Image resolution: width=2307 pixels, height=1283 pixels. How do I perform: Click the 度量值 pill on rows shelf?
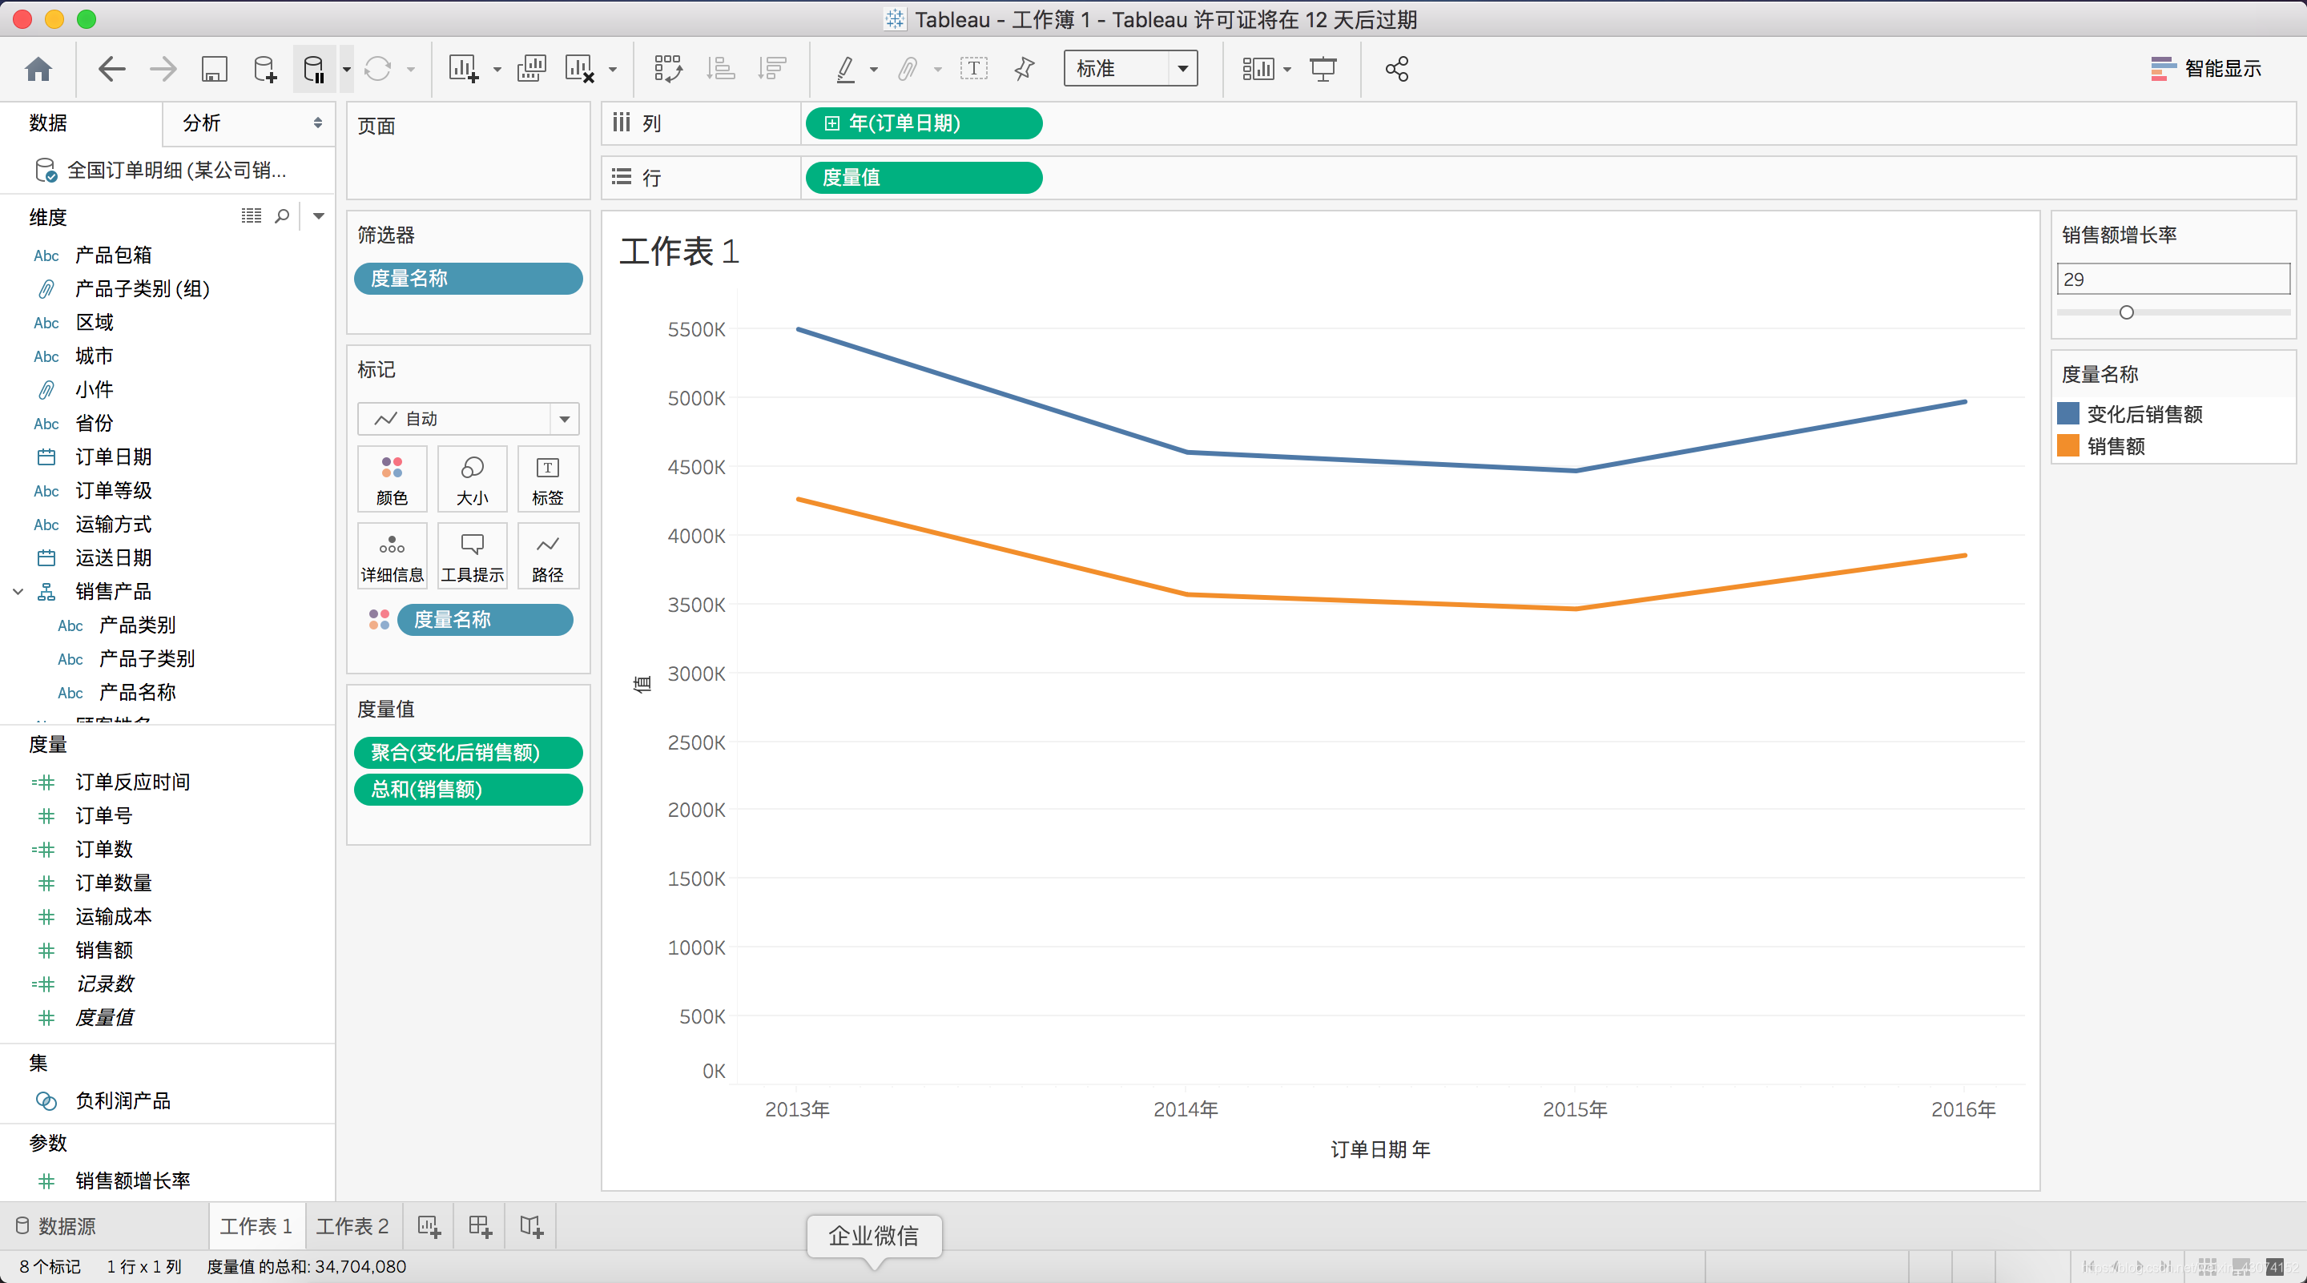click(924, 178)
